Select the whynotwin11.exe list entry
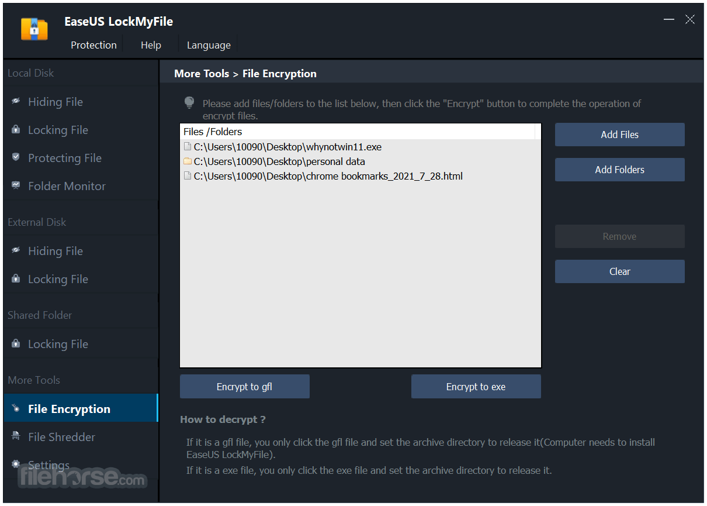The height and width of the screenshot is (506, 707). pyautogui.click(x=361, y=147)
